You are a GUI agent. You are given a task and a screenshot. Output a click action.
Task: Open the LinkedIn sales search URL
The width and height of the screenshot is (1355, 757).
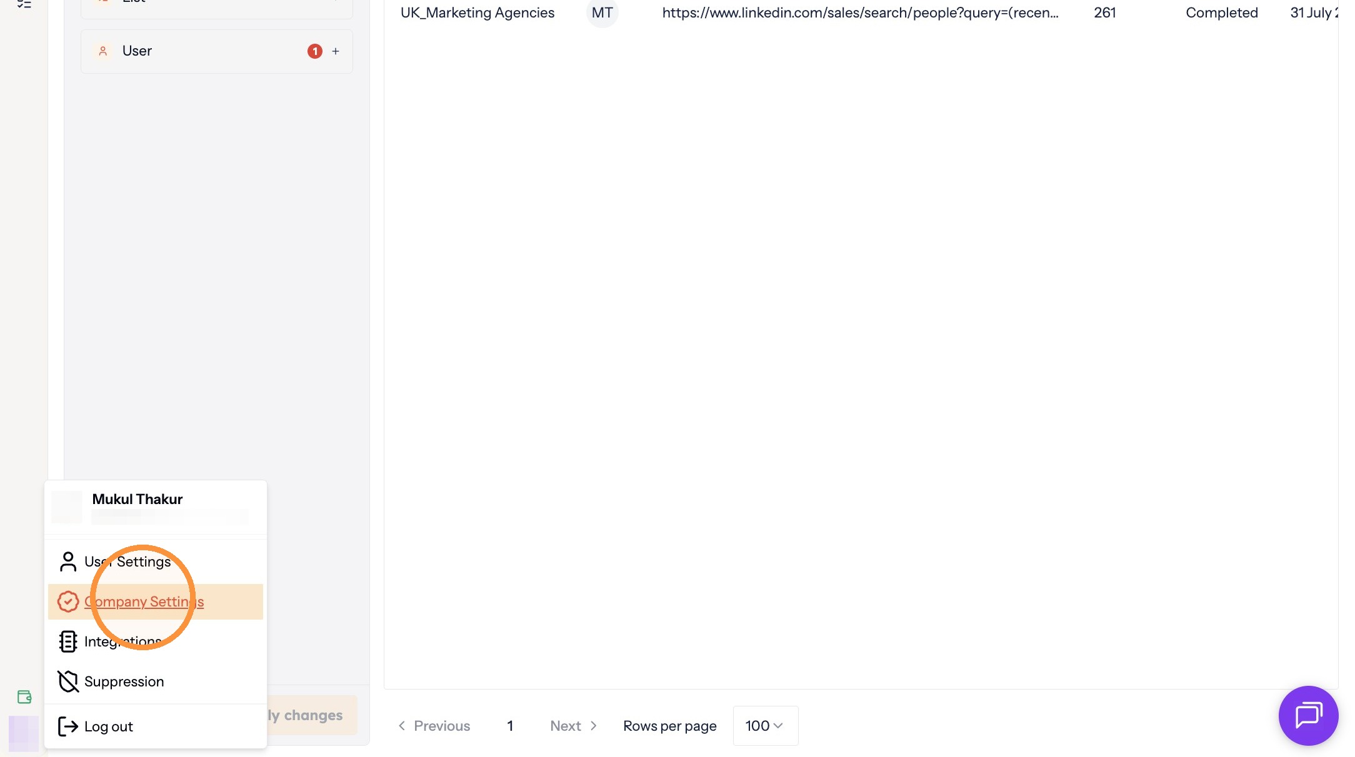(x=860, y=12)
